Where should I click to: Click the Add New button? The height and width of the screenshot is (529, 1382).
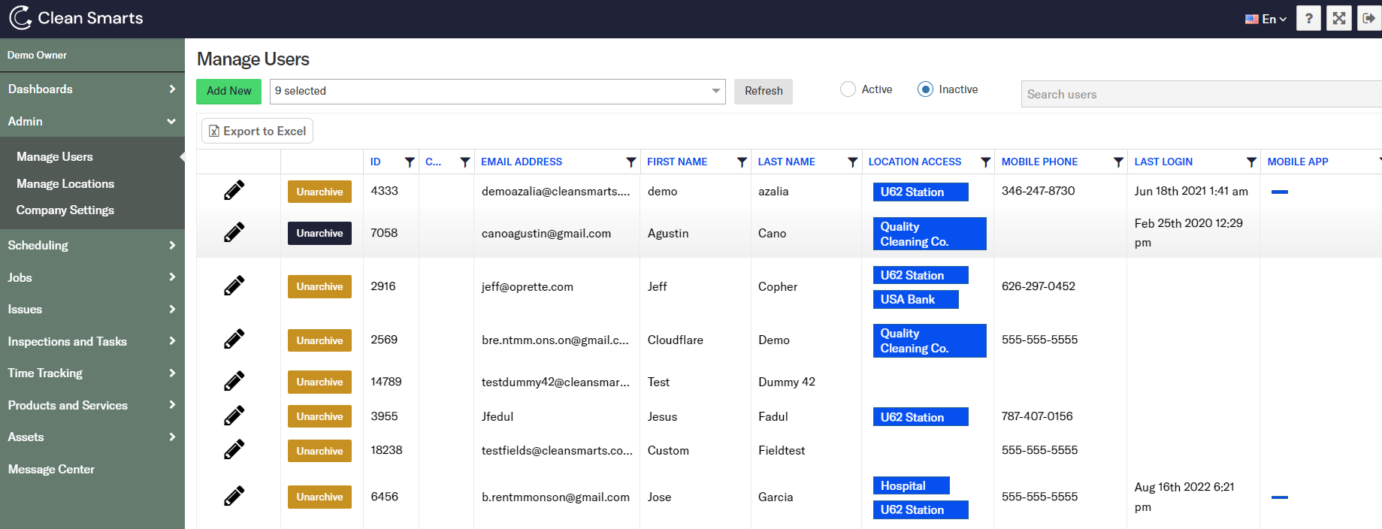click(228, 92)
